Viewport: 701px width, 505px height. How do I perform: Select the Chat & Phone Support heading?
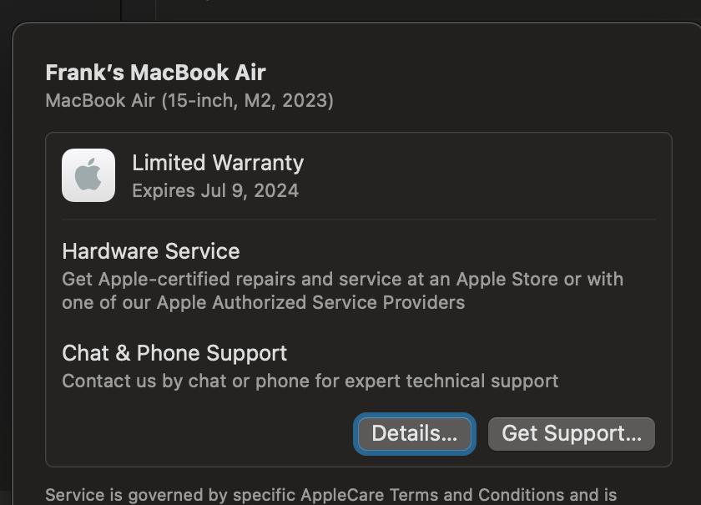click(174, 353)
